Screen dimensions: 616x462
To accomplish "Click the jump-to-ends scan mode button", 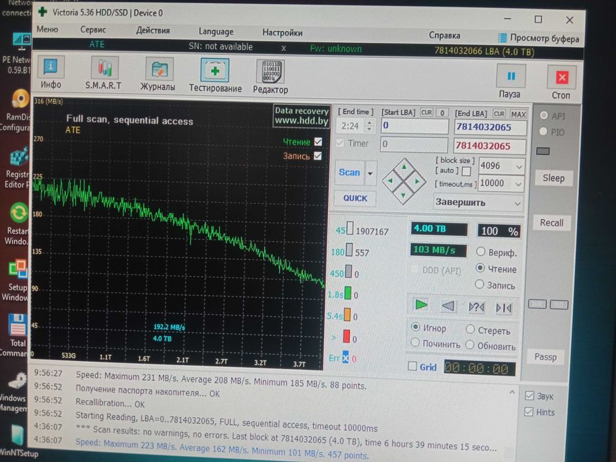I will pyautogui.click(x=503, y=308).
